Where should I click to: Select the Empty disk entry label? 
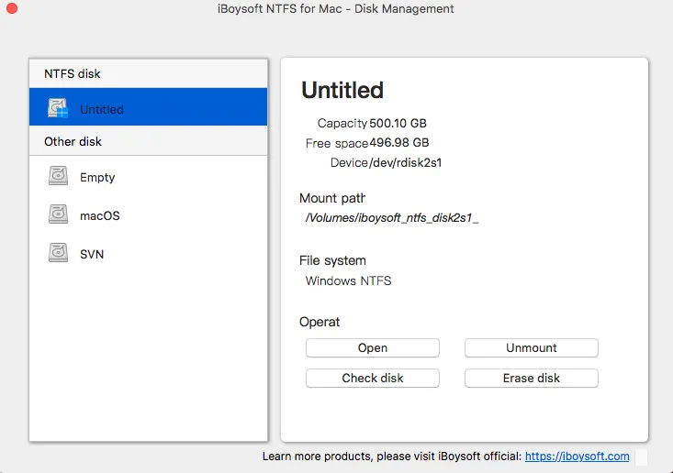click(x=97, y=177)
